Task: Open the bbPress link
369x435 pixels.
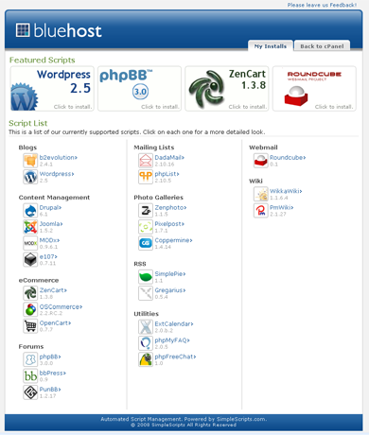Action: (x=53, y=373)
